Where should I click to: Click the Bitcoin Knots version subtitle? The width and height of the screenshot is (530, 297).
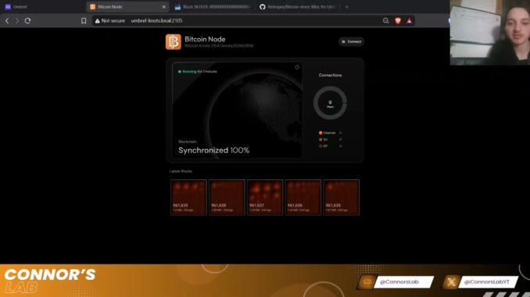219,45
